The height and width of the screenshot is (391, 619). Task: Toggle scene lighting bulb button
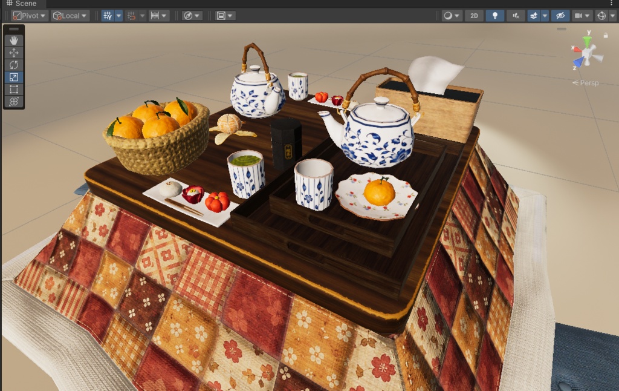pos(494,16)
